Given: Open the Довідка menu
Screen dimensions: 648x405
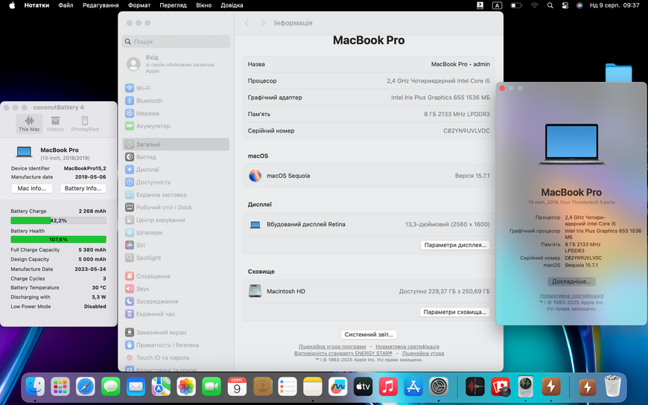Looking at the screenshot, I should point(232,5).
